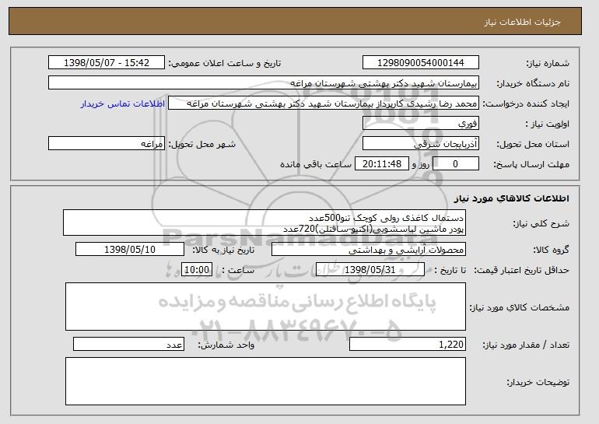Click the label شرح کلی نیاز

(x=541, y=223)
